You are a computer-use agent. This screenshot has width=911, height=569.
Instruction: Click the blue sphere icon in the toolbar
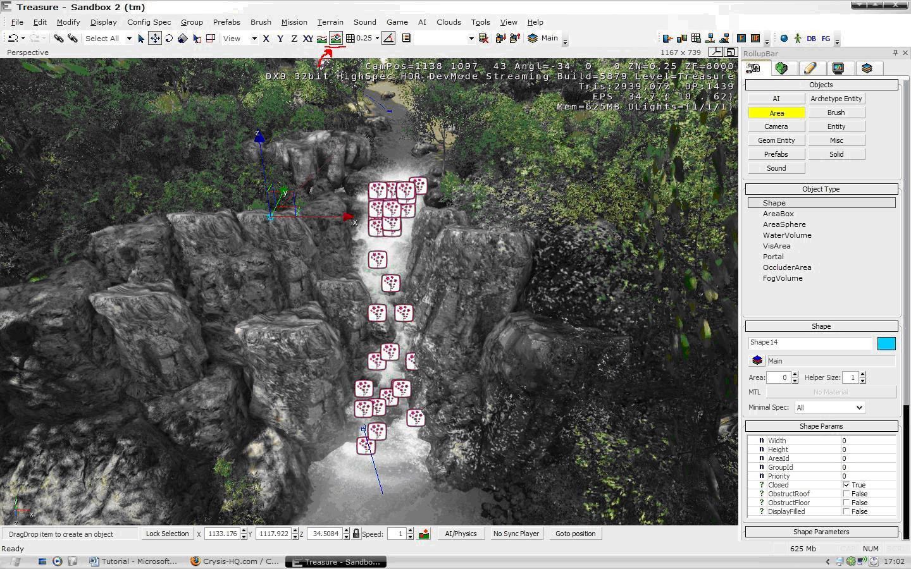click(784, 39)
